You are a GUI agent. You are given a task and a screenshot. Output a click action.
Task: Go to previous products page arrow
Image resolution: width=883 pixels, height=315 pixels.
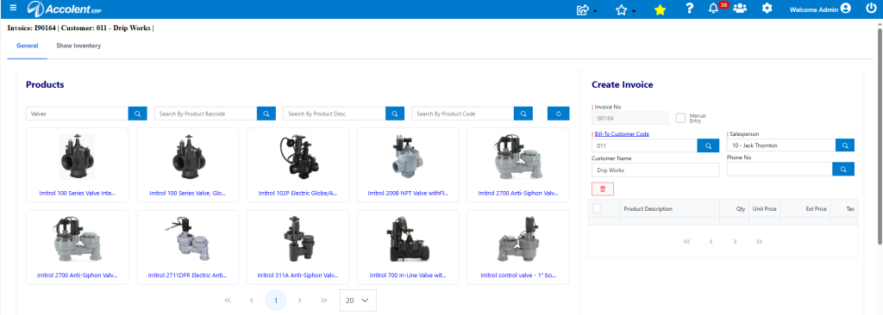point(252,300)
